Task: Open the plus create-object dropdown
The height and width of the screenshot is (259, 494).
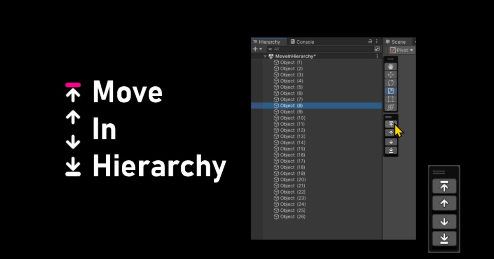Action: point(257,49)
